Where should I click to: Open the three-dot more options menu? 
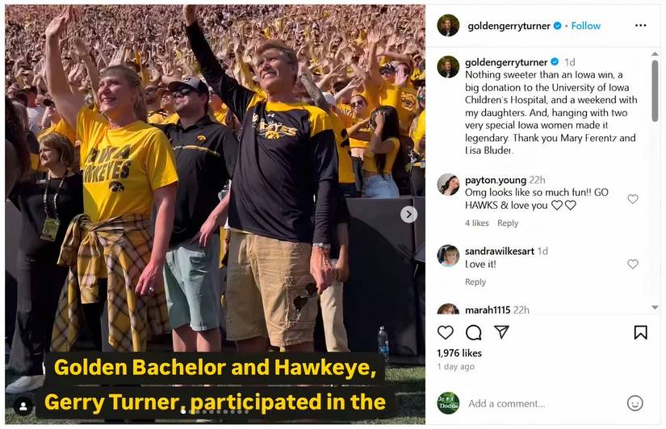640,26
